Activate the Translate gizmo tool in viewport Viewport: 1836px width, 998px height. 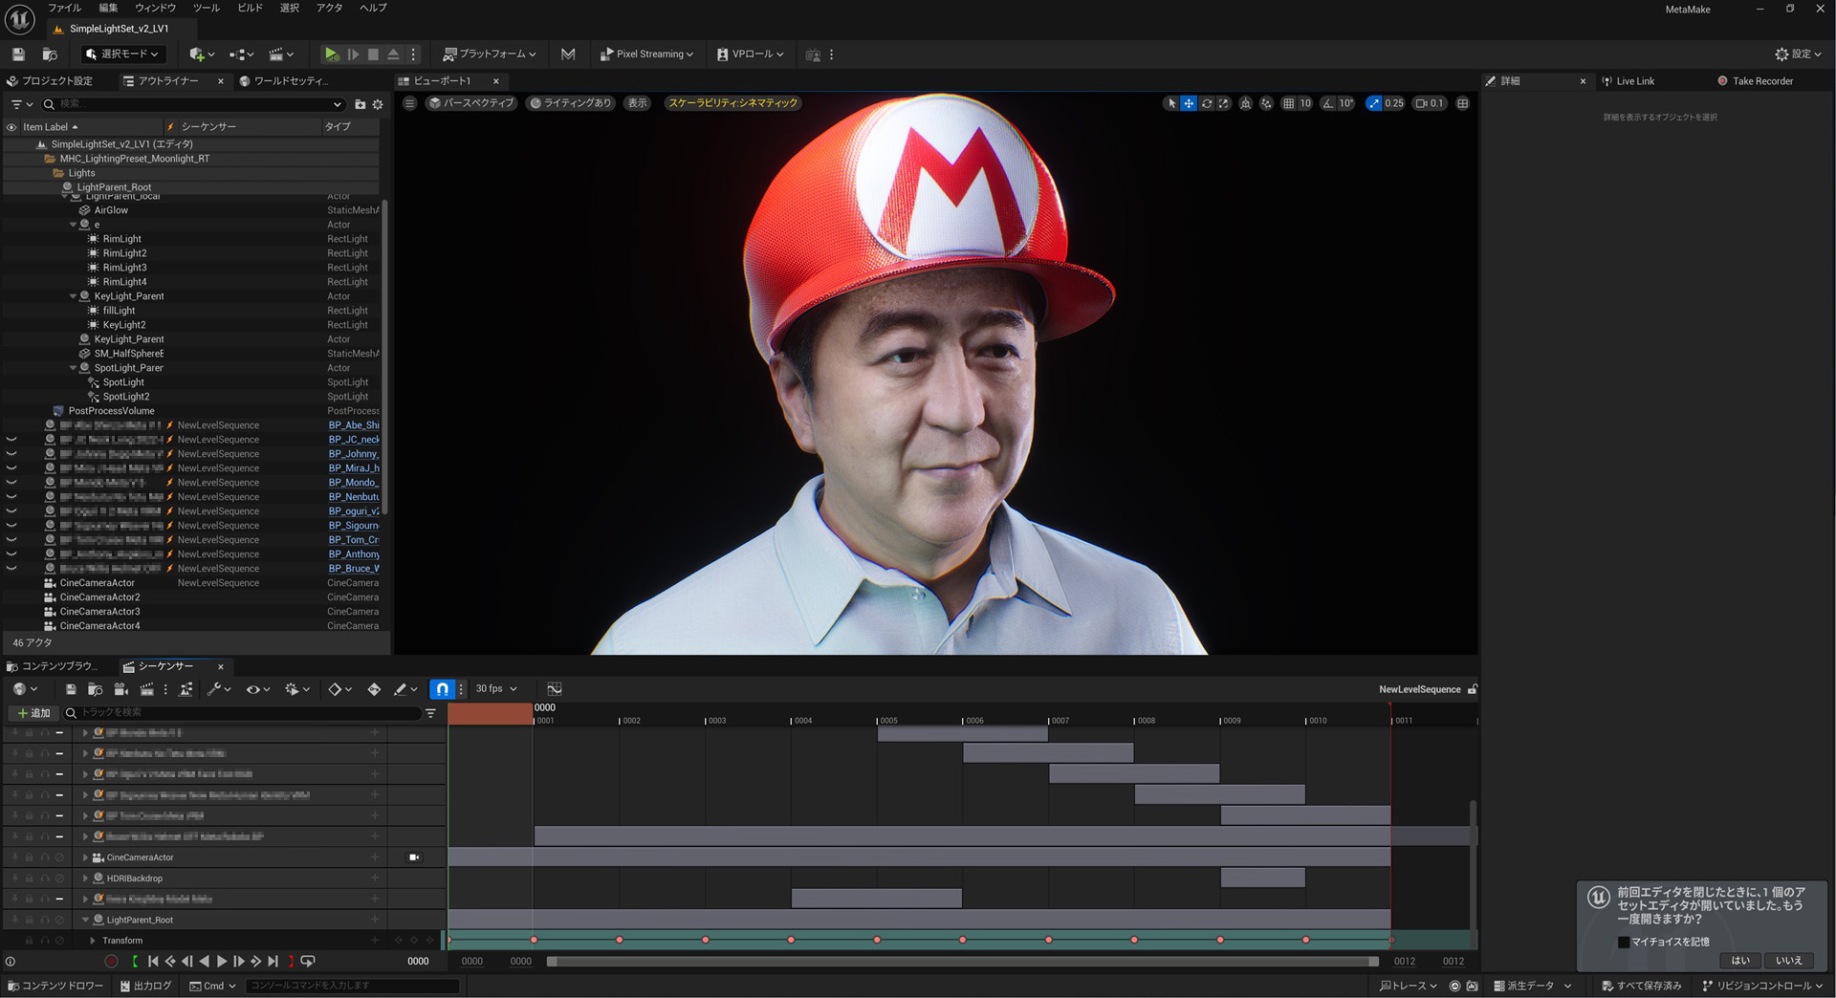coord(1189,103)
